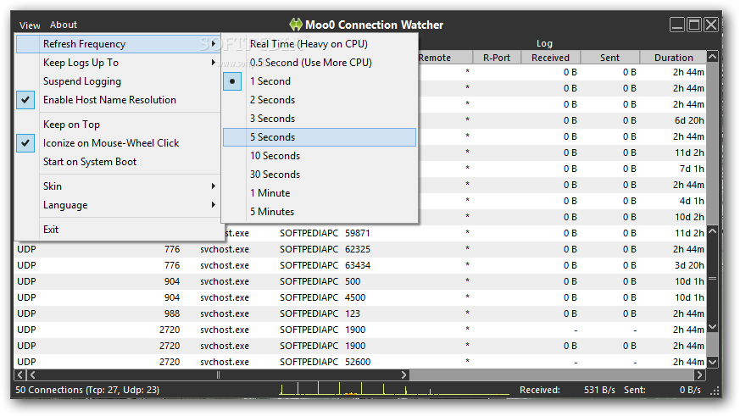
Task: Select the svchost.exe row with port 4500
Action: click(360, 297)
